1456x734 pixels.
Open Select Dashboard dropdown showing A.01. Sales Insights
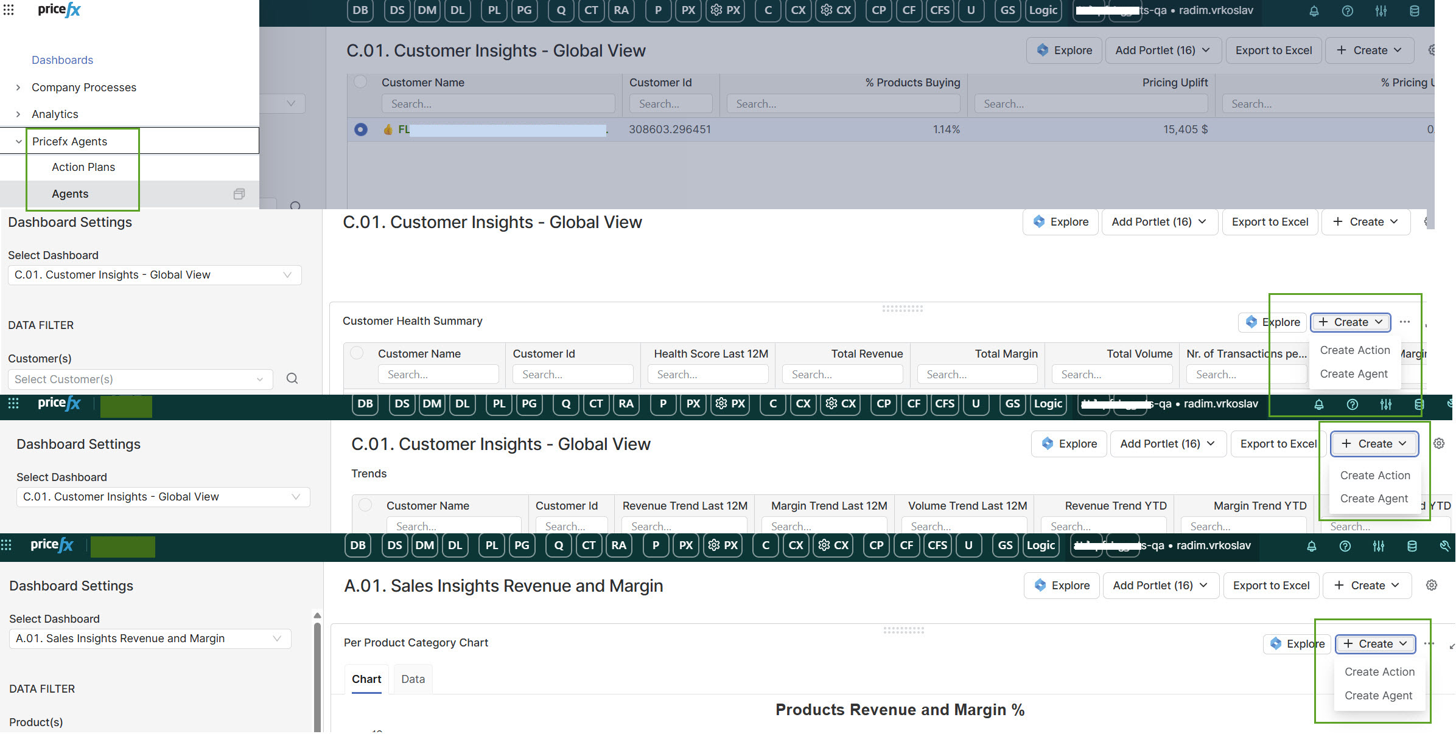tap(150, 639)
